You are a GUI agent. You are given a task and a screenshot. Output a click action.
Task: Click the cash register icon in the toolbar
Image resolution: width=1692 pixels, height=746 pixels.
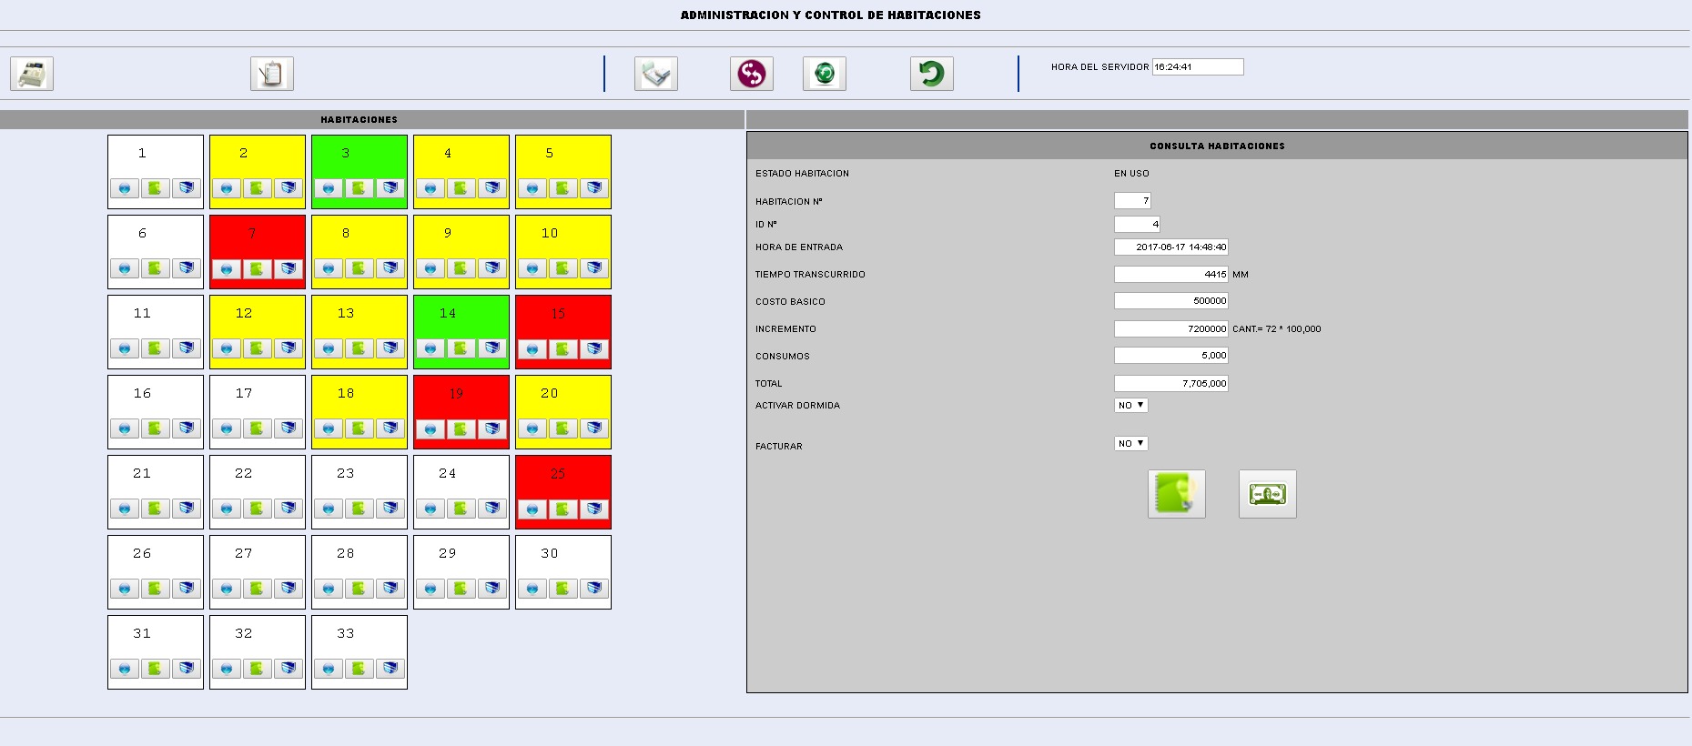coord(32,74)
